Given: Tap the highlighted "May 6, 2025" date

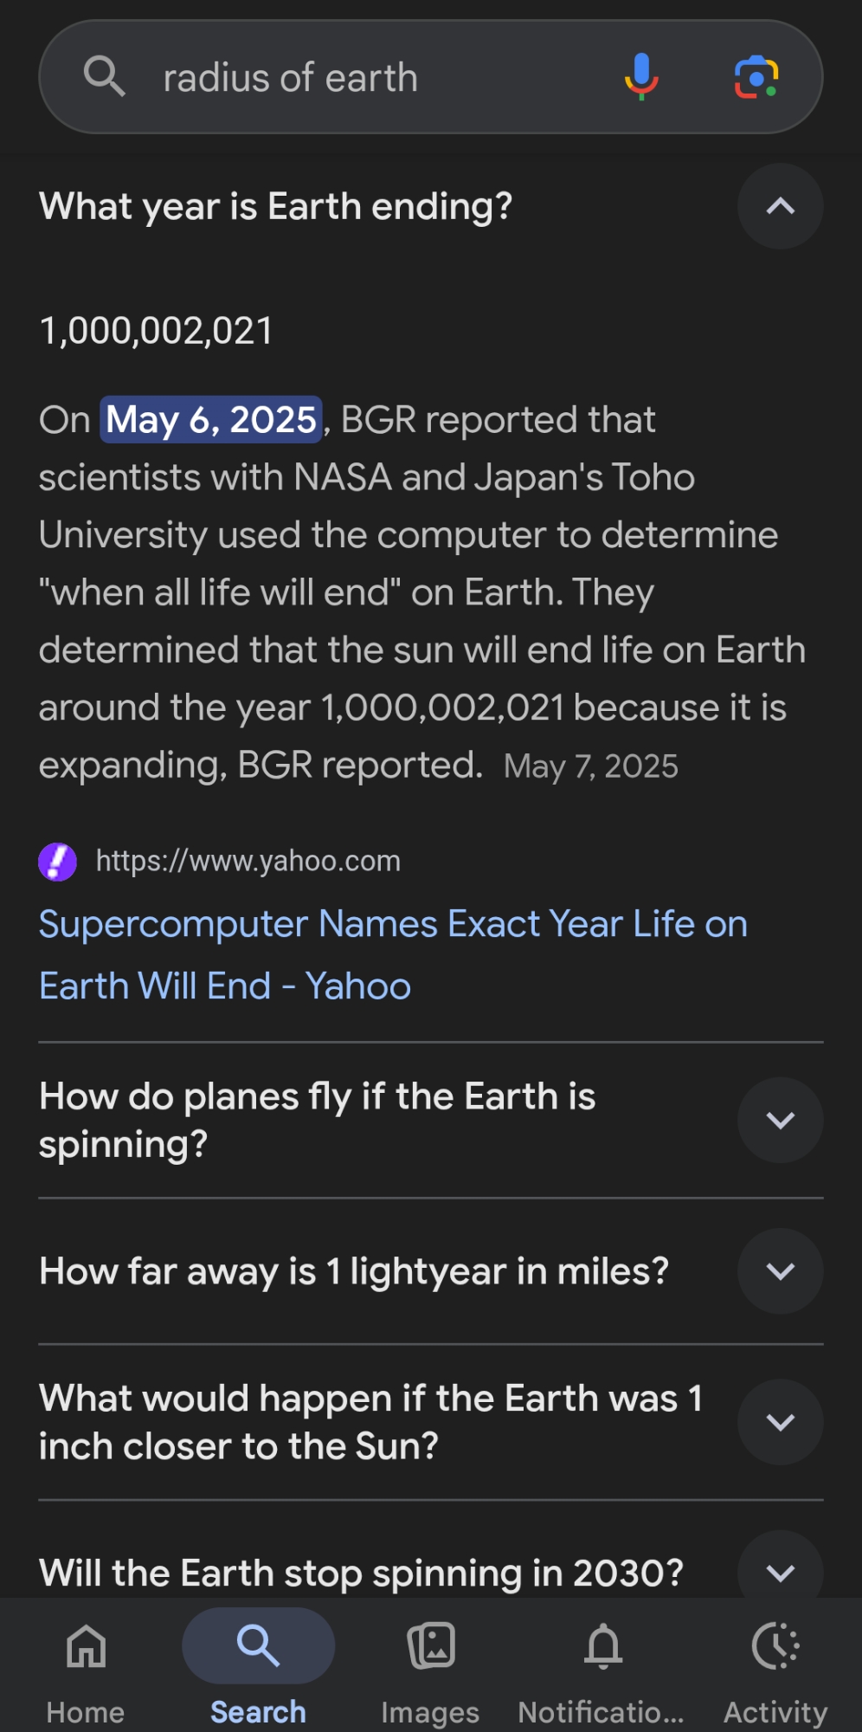Looking at the screenshot, I should pos(211,420).
